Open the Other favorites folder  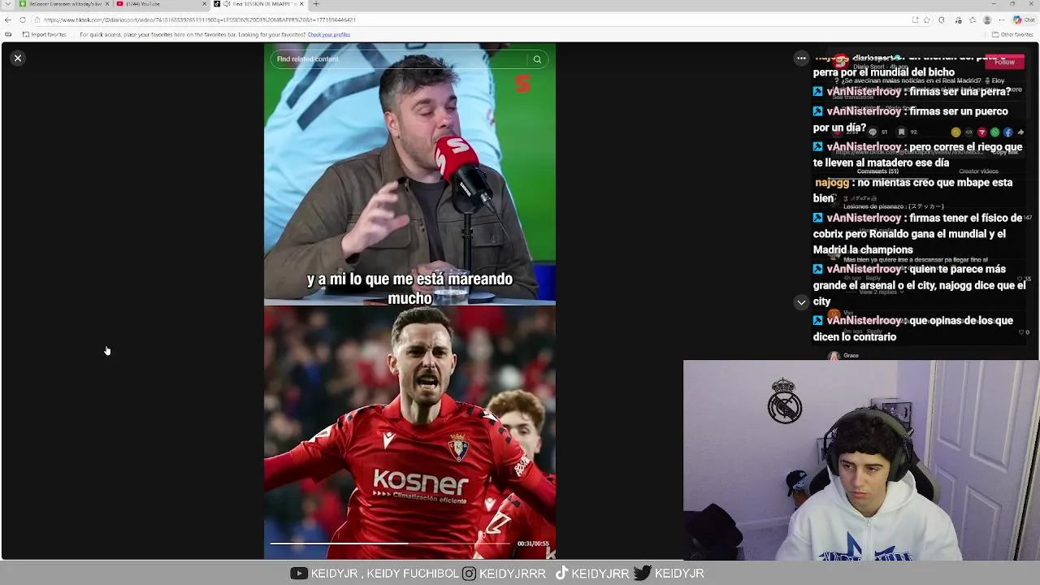[1012, 35]
